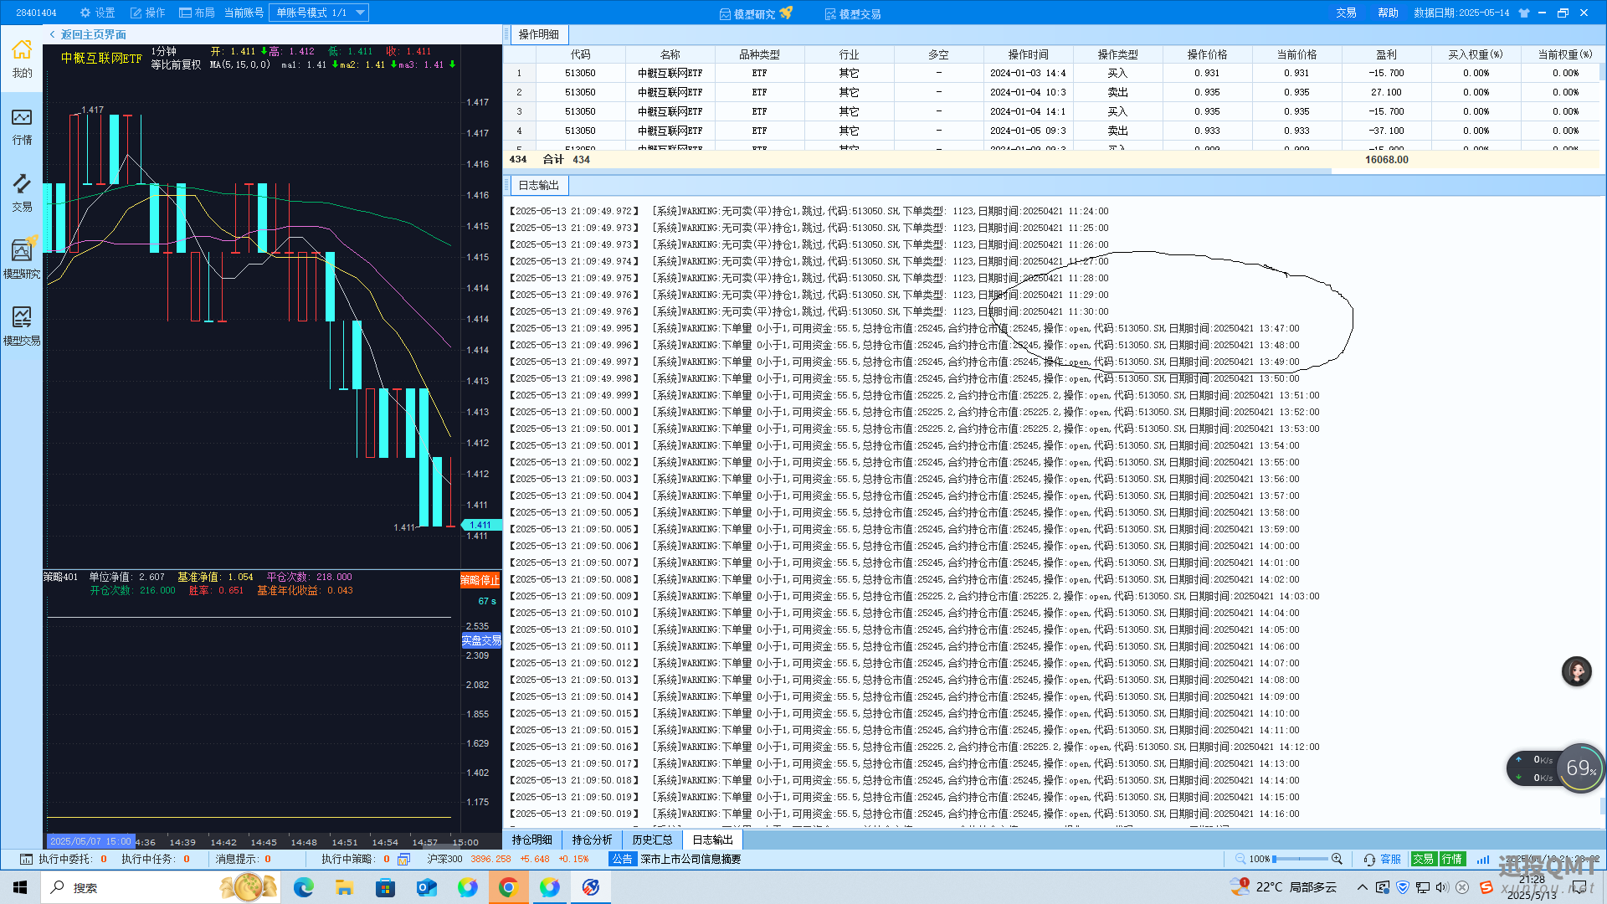Click the 代码 column header
Screen dimensions: 1607x904
coord(580,54)
